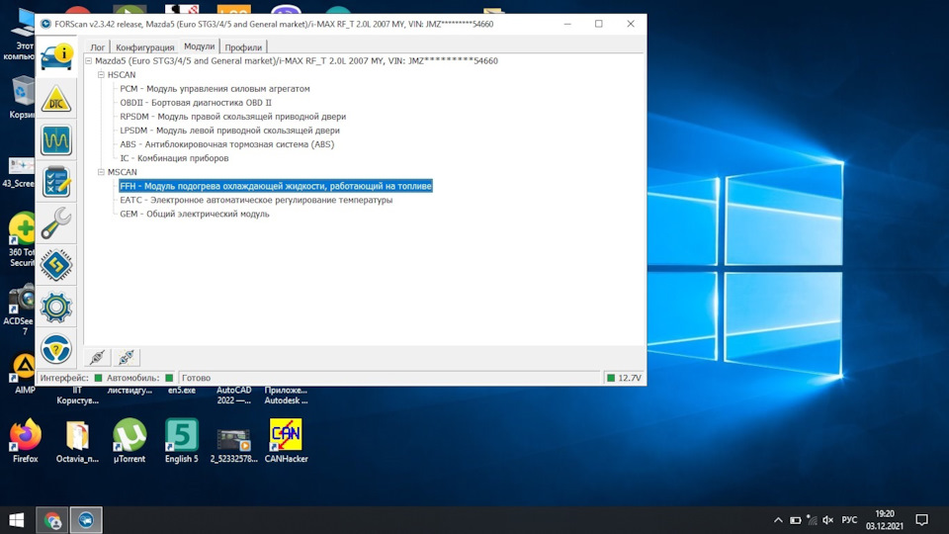Select the GEM general electric module row
The width and height of the screenshot is (949, 534).
[x=195, y=214]
